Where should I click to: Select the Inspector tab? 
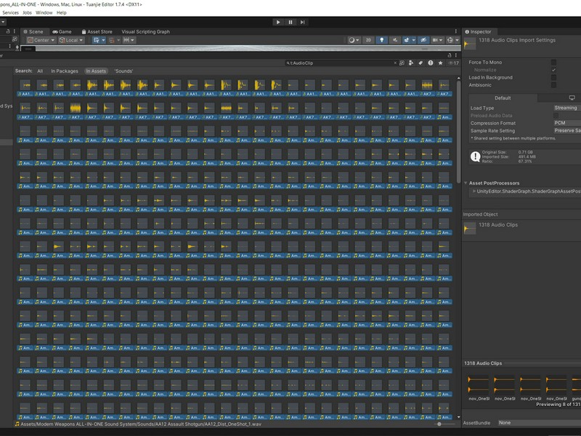pos(478,31)
